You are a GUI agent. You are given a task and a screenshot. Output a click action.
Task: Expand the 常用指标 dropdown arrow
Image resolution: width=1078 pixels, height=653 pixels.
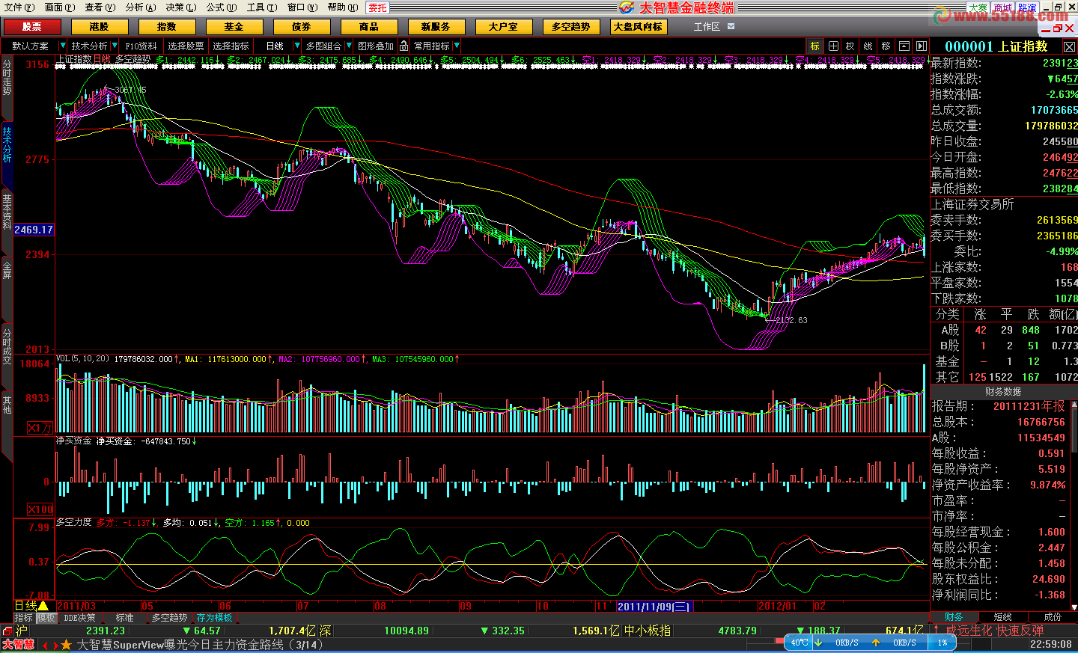pyautogui.click(x=457, y=46)
